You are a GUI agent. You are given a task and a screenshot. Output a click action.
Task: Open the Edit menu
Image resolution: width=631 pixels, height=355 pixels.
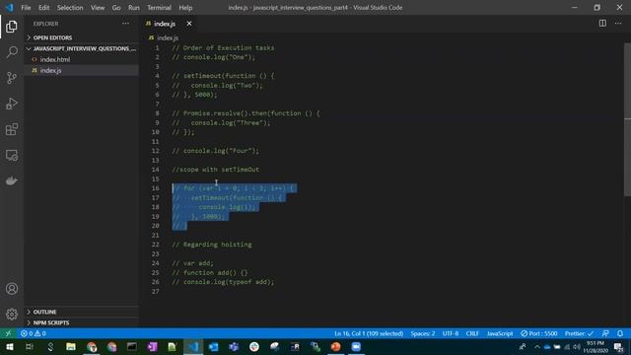click(x=43, y=7)
